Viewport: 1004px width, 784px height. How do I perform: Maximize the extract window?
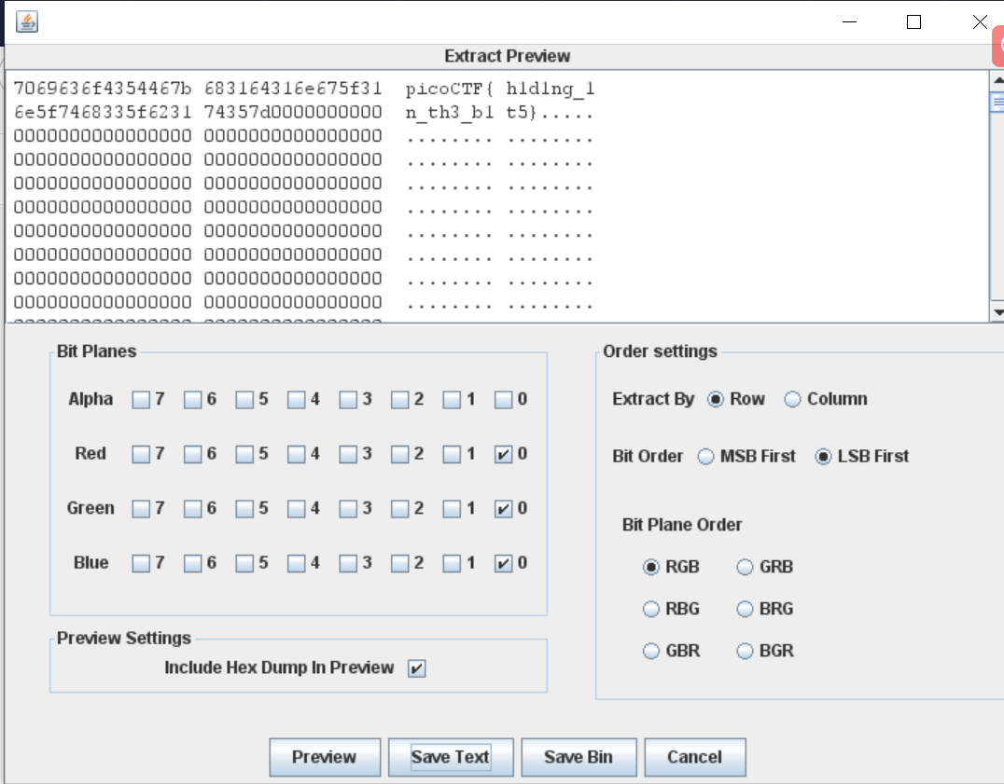pyautogui.click(x=913, y=22)
